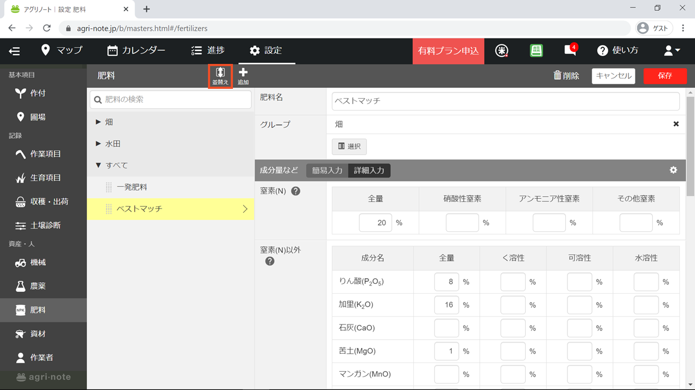This screenshot has width=695, height=390.
Task: Click the 石灰(CaO) く溶性 field
Action: (513, 328)
